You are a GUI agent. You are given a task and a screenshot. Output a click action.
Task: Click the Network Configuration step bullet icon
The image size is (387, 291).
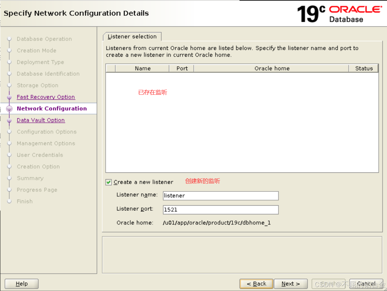tap(9, 109)
